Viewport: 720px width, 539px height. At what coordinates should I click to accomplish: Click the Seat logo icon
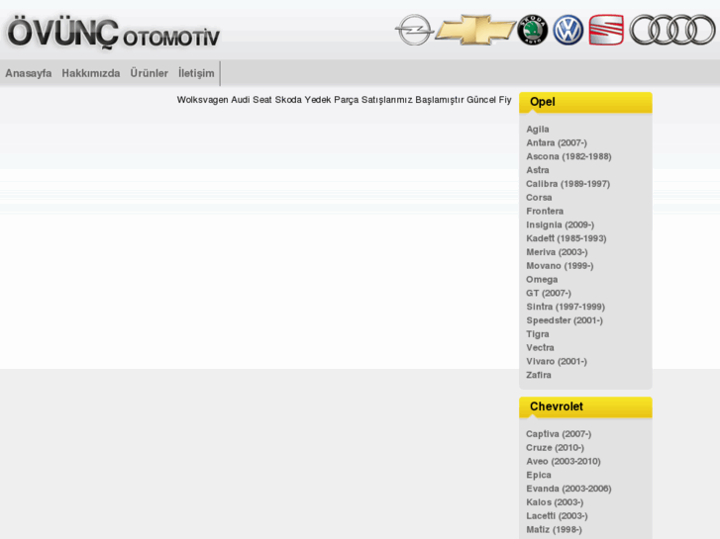coord(606,31)
